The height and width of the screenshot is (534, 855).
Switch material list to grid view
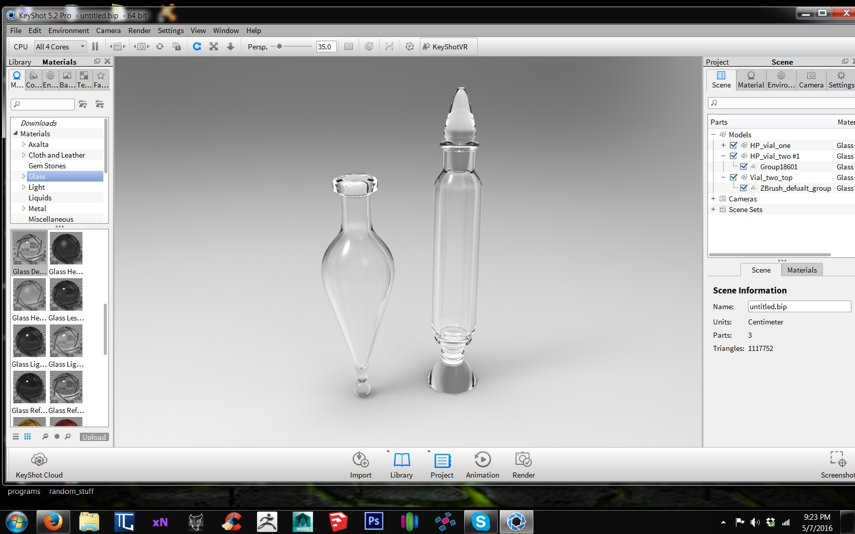(27, 436)
